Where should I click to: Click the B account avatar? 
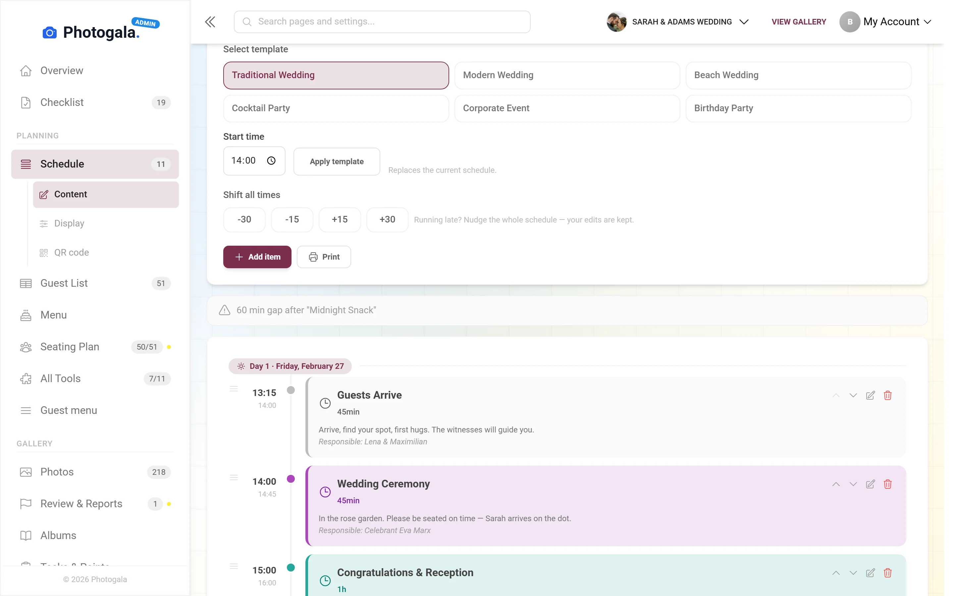850,22
